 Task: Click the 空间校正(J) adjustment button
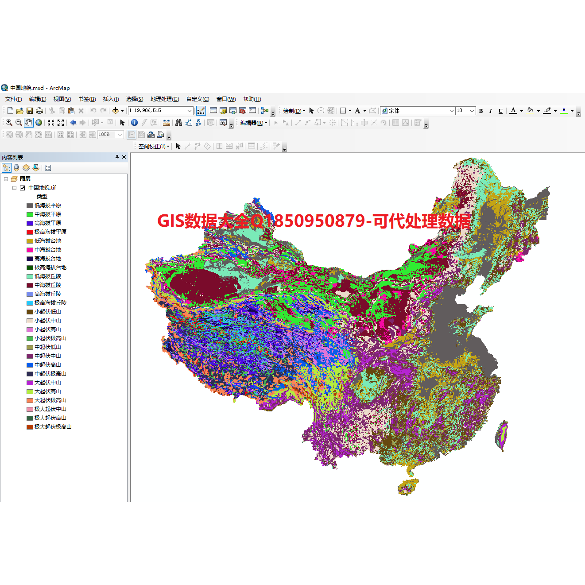point(152,146)
